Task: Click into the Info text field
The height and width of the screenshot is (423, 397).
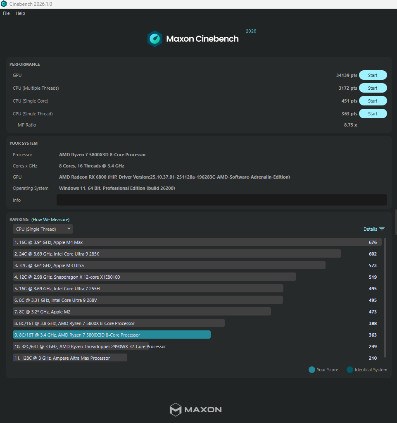Action: coord(221,200)
